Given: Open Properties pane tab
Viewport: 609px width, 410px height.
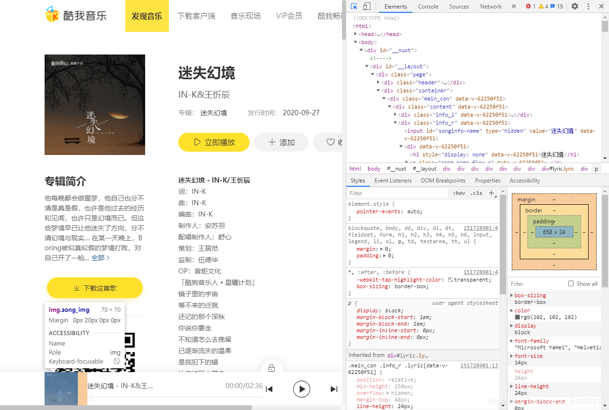Looking at the screenshot, I should pos(488,181).
